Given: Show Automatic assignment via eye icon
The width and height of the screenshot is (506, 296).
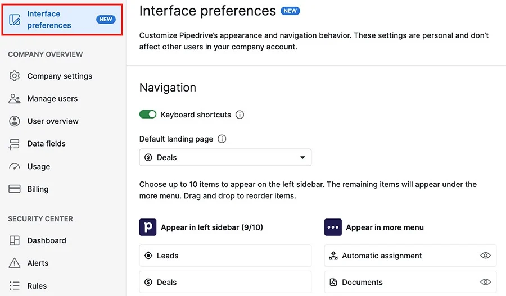Looking at the screenshot, I should coord(485,256).
